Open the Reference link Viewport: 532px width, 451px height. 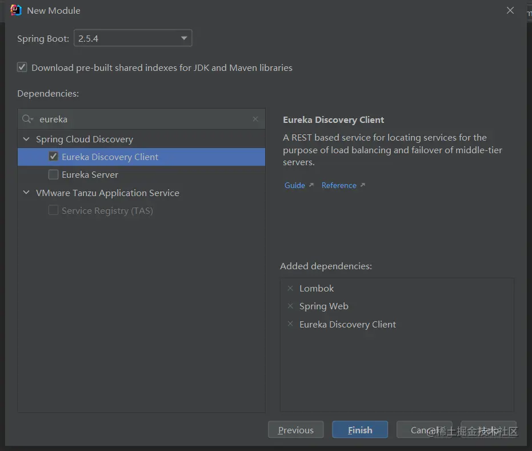pyautogui.click(x=339, y=185)
